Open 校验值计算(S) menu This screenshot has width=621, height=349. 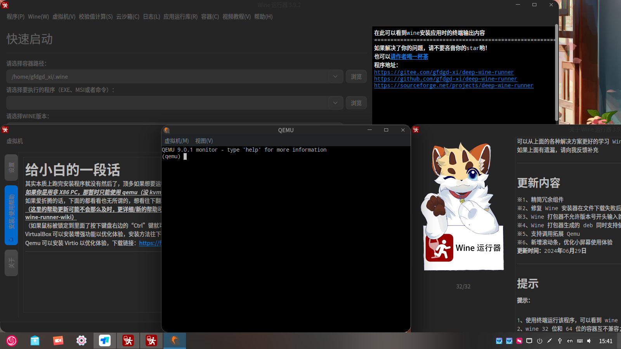(96, 17)
